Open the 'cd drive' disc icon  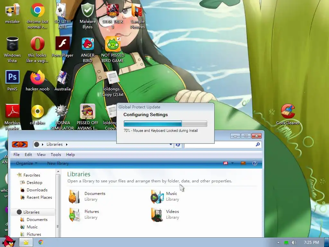point(38,115)
